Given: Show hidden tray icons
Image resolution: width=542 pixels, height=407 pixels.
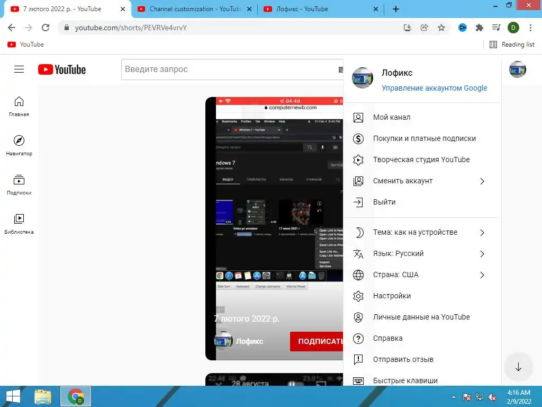Looking at the screenshot, I should pyautogui.click(x=454, y=397).
